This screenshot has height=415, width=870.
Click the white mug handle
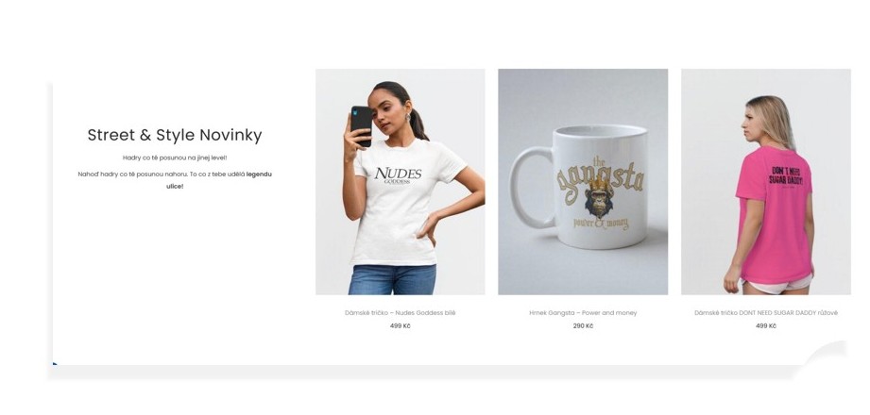pos(530,188)
